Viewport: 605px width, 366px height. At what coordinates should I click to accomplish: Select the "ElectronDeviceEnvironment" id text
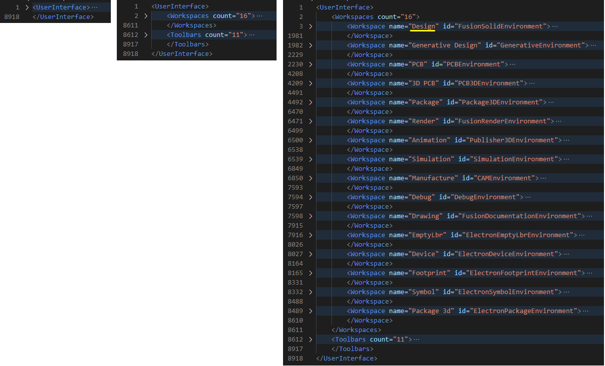point(507,254)
